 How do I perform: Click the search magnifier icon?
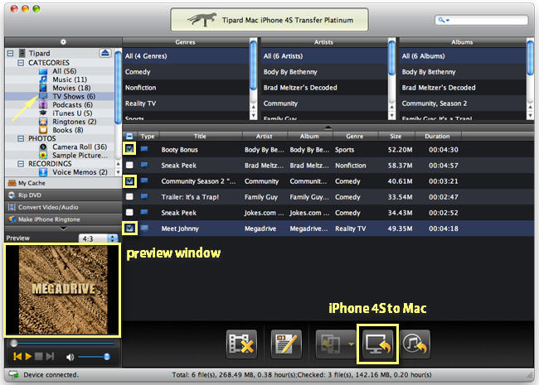click(441, 20)
